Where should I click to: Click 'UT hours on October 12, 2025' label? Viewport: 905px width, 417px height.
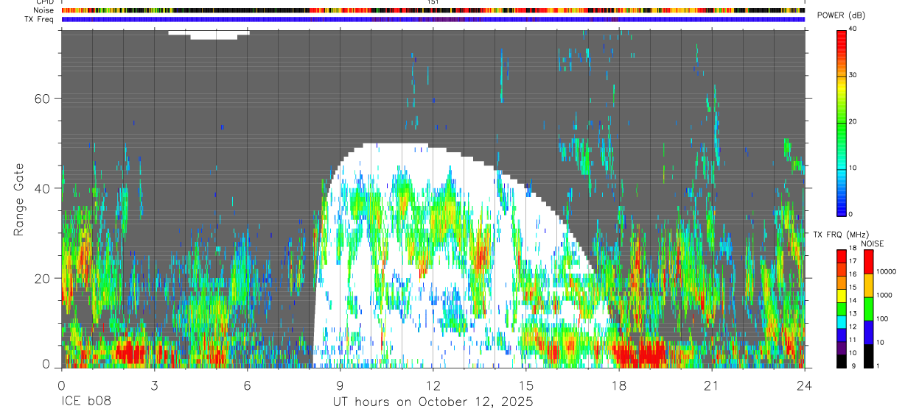pyautogui.click(x=432, y=403)
